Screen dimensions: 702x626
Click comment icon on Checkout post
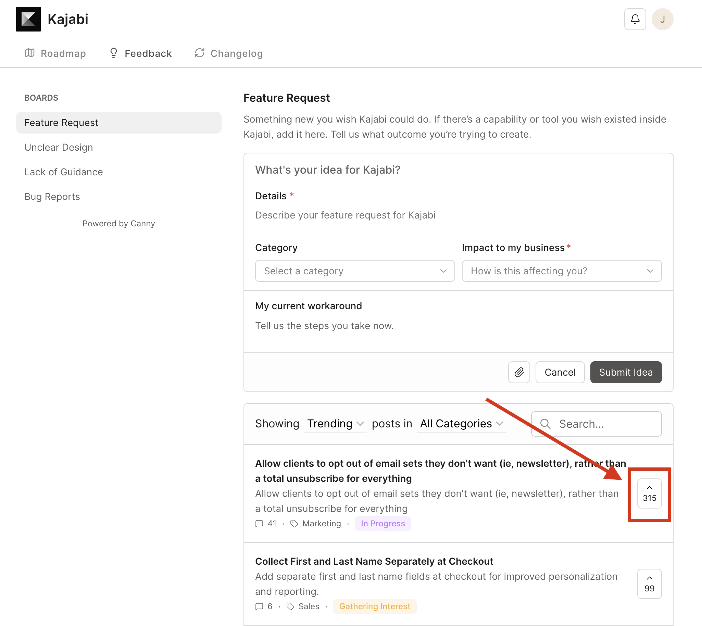pos(259,606)
